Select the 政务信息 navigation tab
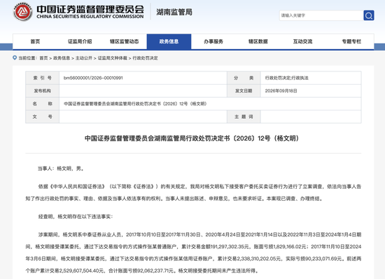Screen dimensions: 385x279 pos(169,41)
